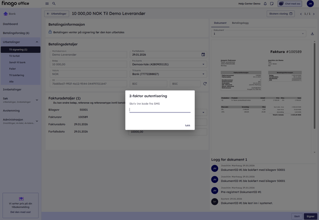Image resolution: width=319 pixels, height=220 pixels.
Task: Open Del den med oss link
Action: (20, 212)
